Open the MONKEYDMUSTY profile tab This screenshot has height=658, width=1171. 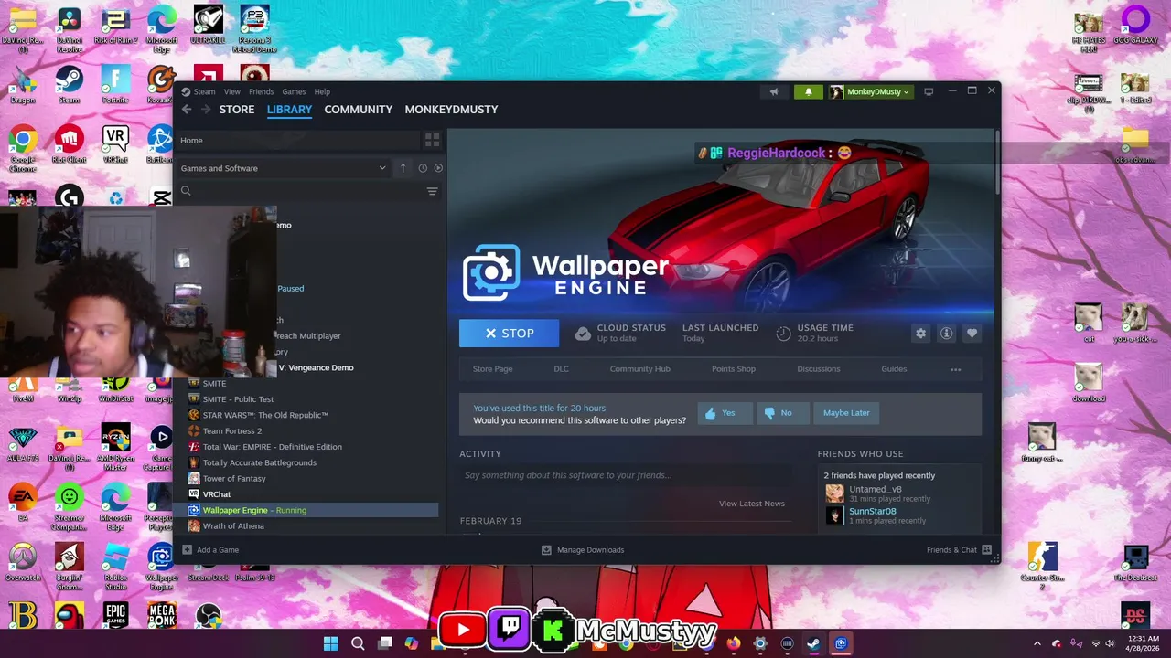451,109
